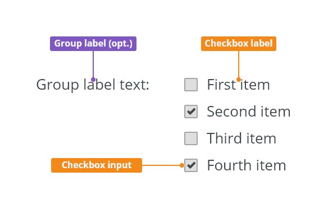This screenshot has height=213, width=328.
Task: Click the orange dot marker on 'First item'
Action: (x=239, y=80)
